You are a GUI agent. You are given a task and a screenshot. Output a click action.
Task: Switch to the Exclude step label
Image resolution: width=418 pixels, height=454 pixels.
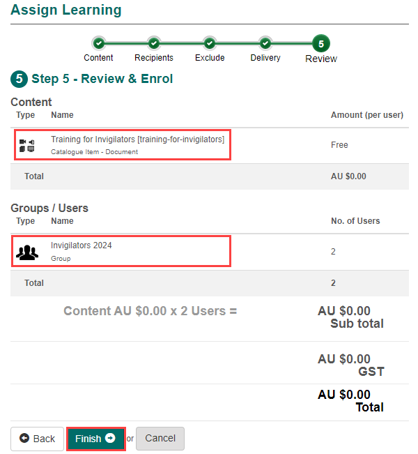[209, 58]
